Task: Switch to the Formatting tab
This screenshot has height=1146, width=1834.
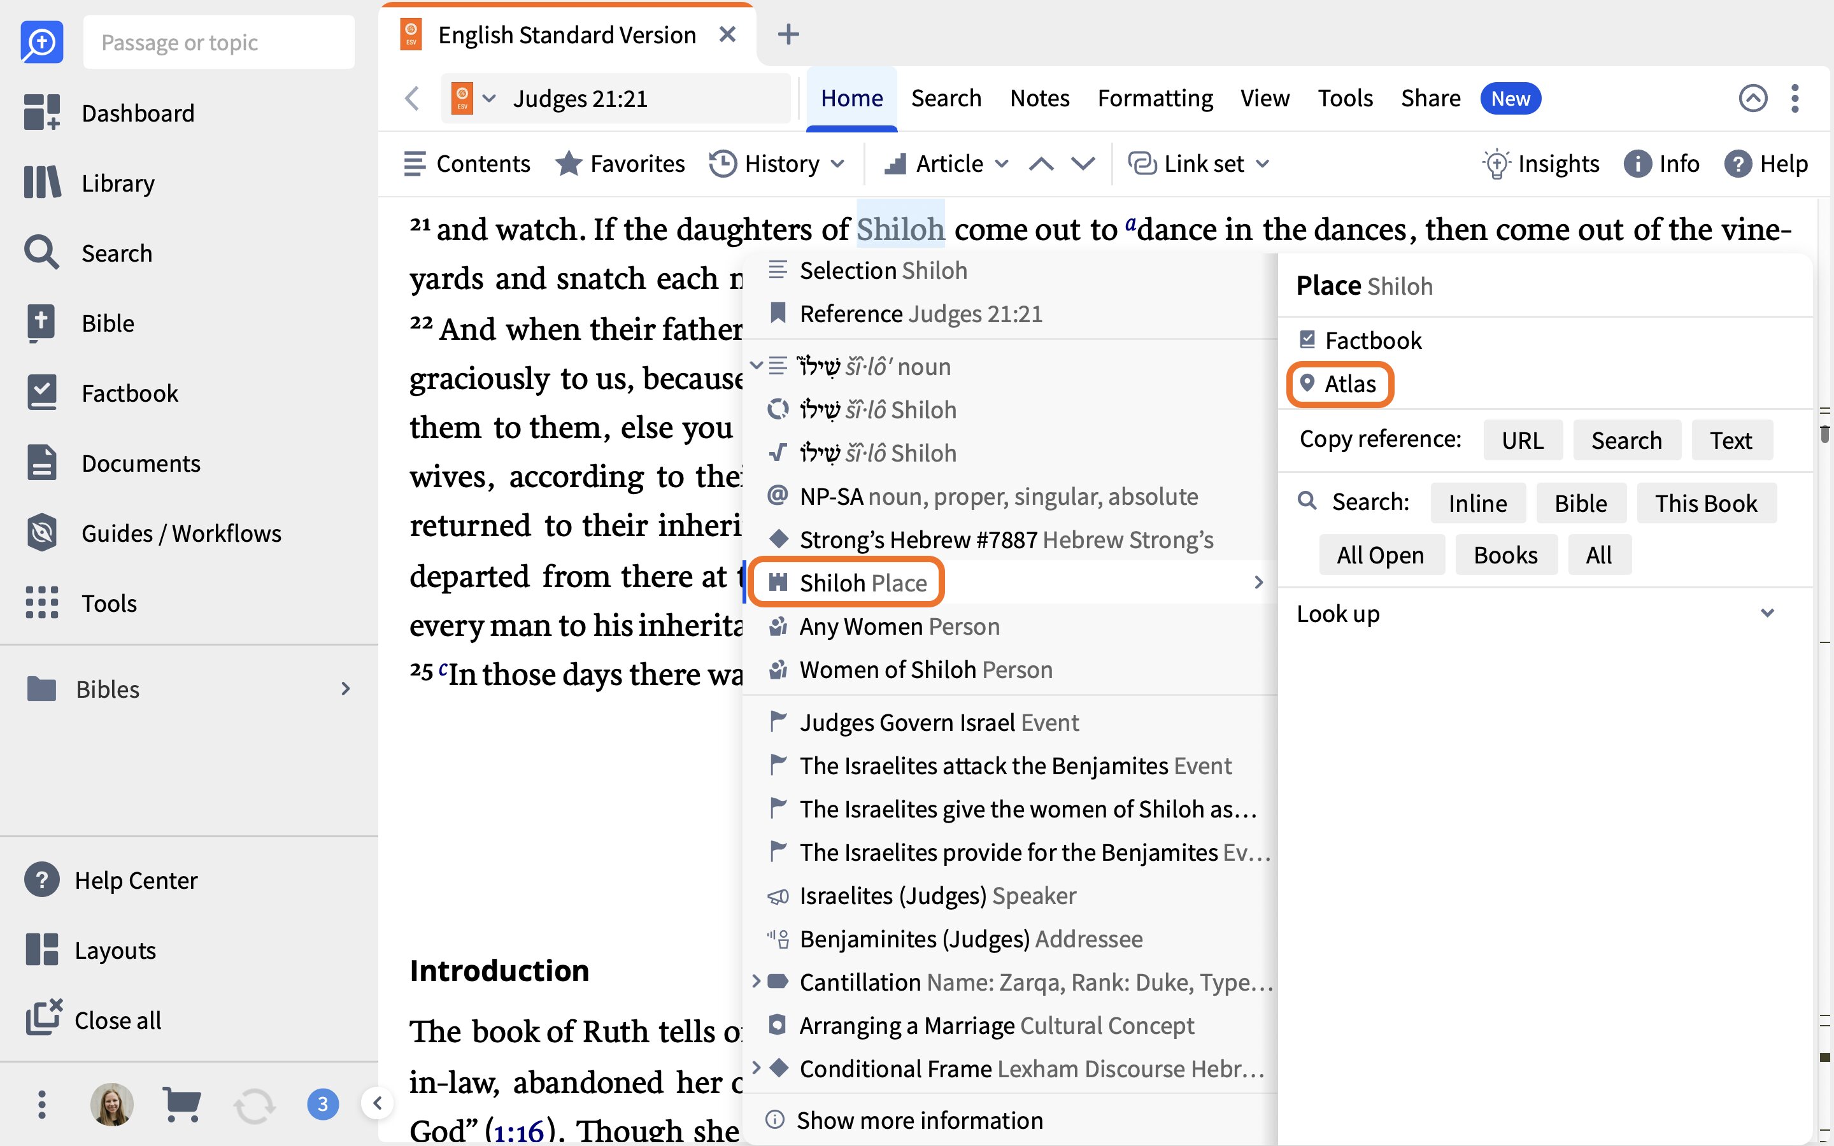Action: point(1155,99)
